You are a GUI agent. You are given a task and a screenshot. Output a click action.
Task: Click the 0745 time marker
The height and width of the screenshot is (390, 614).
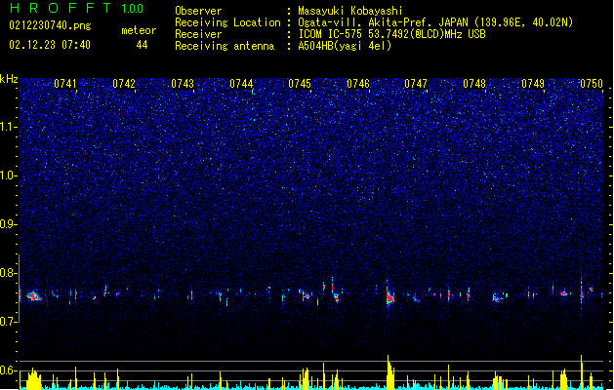point(300,84)
